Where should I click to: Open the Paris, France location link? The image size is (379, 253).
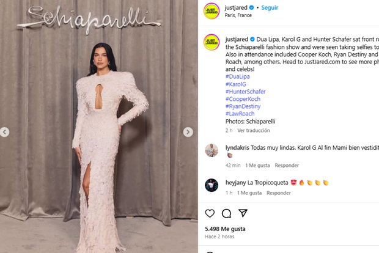coord(238,15)
